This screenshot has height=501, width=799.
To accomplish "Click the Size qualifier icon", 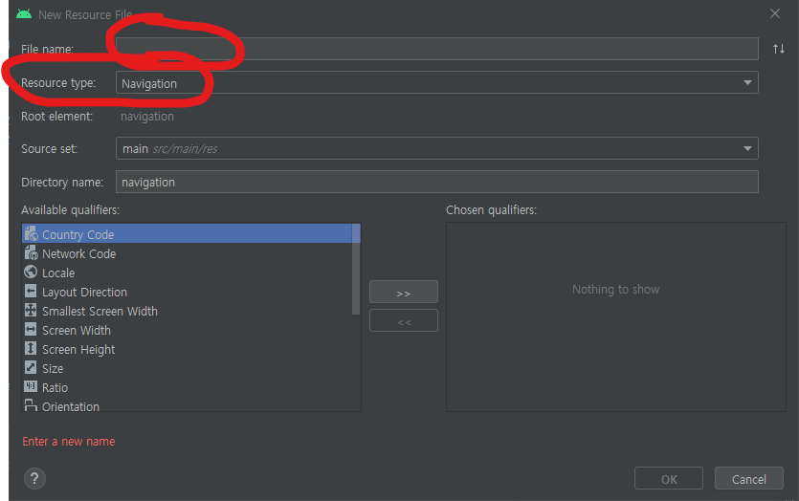I will pyautogui.click(x=31, y=367).
